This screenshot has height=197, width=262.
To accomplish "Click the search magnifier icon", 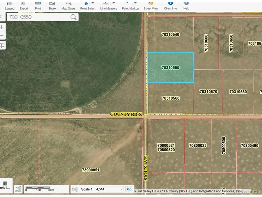I will [x=74, y=17].
